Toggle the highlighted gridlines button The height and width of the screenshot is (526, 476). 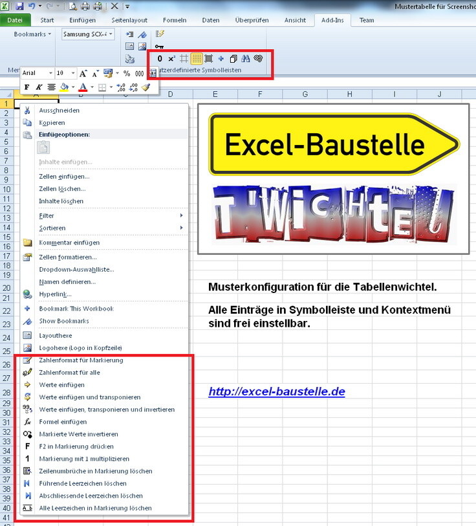point(197,59)
